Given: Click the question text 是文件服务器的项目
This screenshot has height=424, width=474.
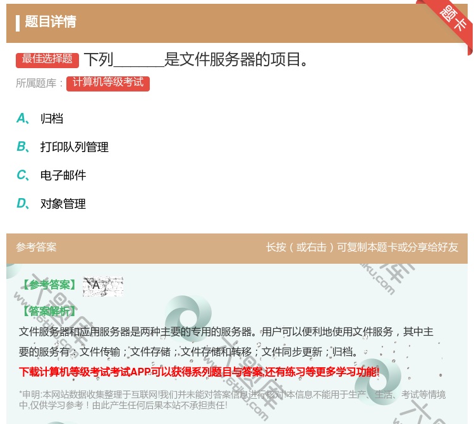Looking at the screenshot, I should pos(236,59).
